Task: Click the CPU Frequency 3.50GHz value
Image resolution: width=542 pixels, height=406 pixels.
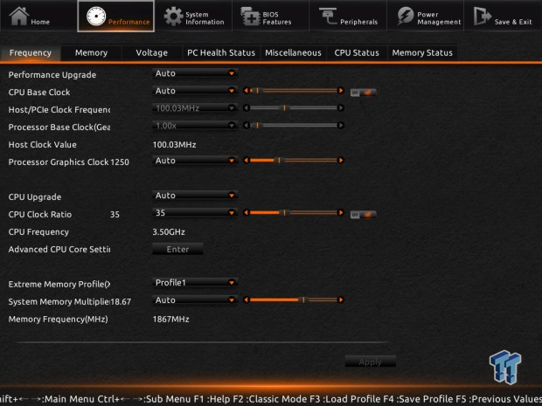Action: [x=169, y=232]
